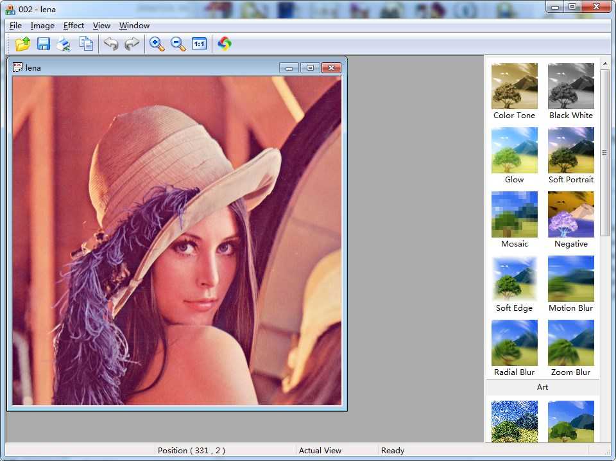Zoom in using magnifier plus icon

pyautogui.click(x=157, y=44)
